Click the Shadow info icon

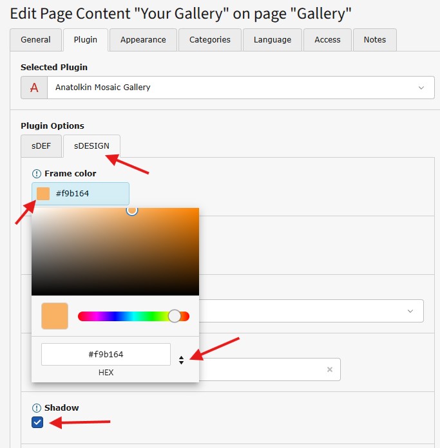coord(36,408)
